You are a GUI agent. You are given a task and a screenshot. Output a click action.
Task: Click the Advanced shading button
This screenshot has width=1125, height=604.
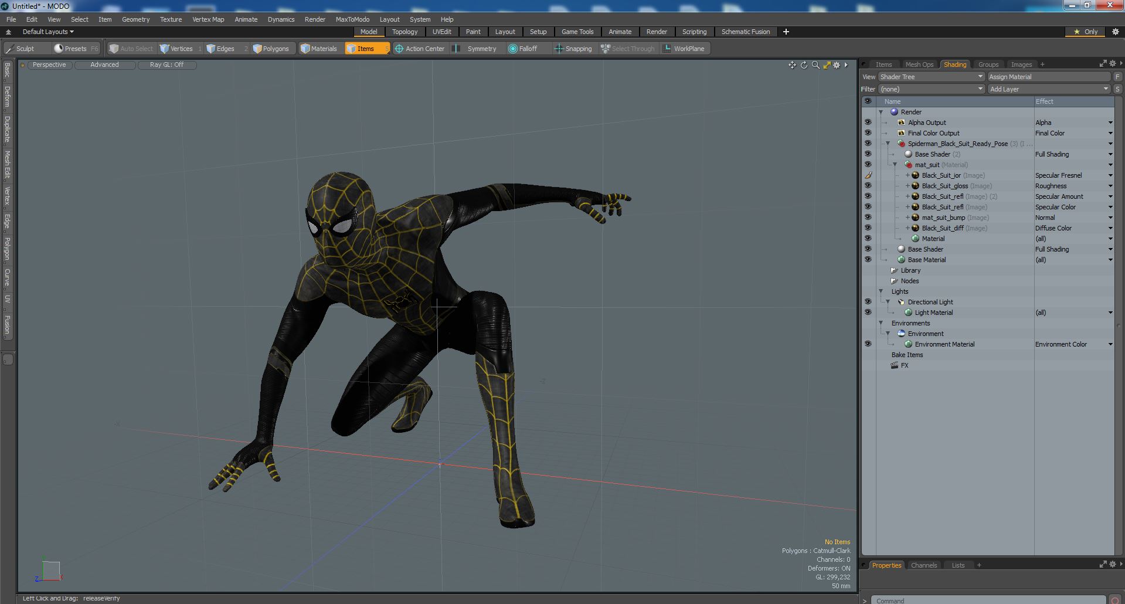(104, 65)
